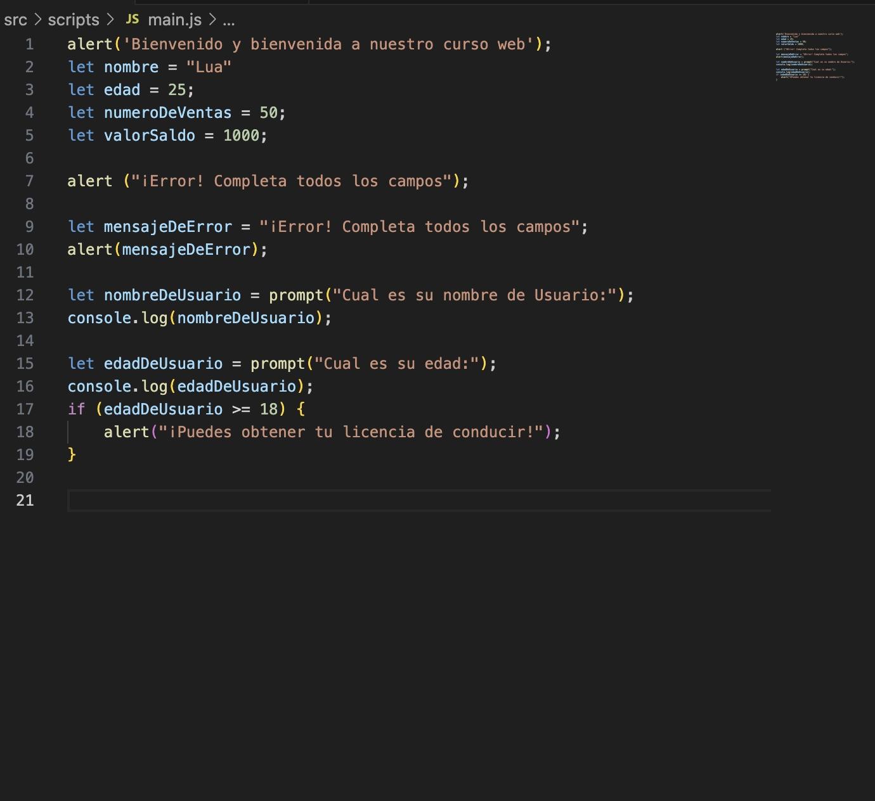Click the value 1000 on line 5
The height and width of the screenshot is (801, 875).
[x=241, y=136]
